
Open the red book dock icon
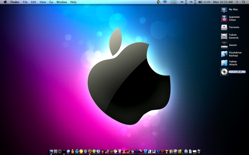coord(128,151)
